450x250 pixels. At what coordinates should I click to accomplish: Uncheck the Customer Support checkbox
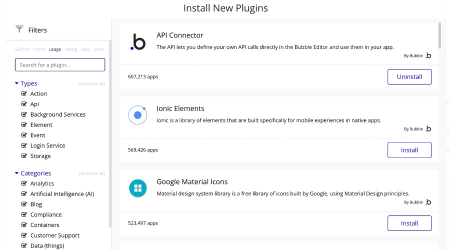(24, 235)
